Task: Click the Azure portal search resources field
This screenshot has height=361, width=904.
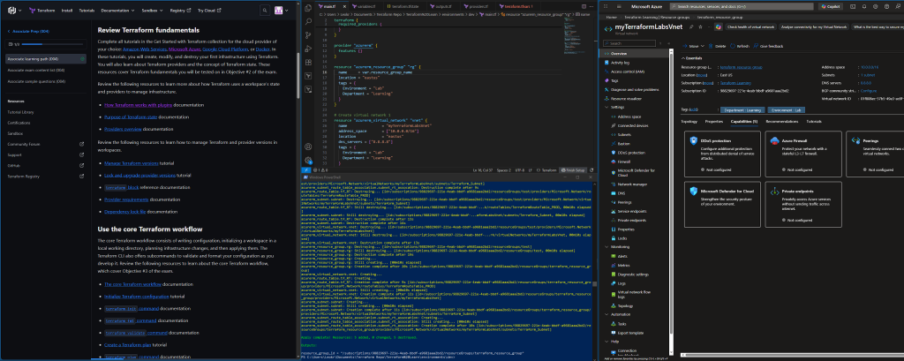Action: 733,4
